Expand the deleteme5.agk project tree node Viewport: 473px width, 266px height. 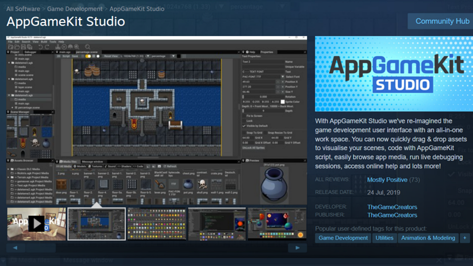(9, 95)
